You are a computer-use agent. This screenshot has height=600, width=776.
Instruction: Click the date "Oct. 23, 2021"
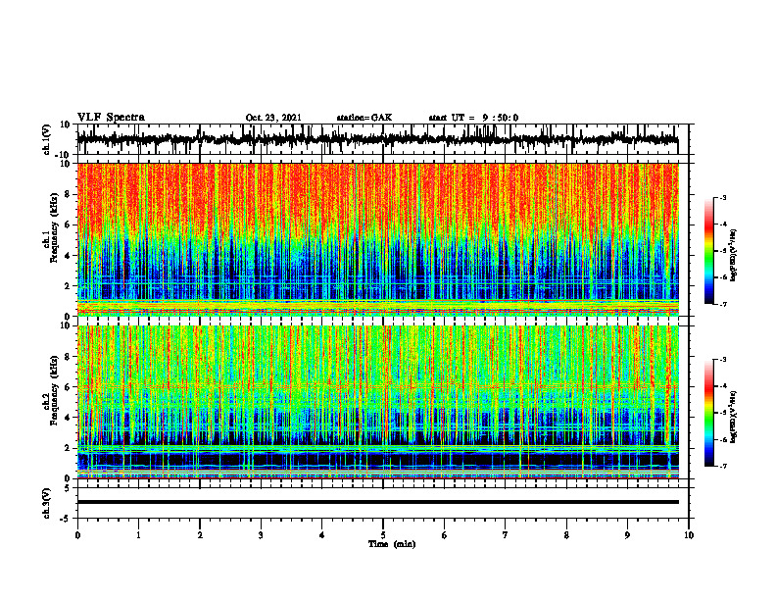(273, 118)
